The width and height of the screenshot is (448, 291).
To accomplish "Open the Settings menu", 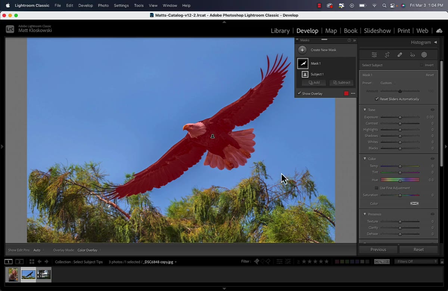I will [121, 6].
